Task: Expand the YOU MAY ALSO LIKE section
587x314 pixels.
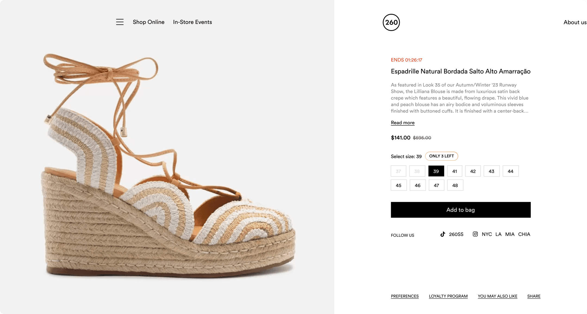Action: (498, 296)
